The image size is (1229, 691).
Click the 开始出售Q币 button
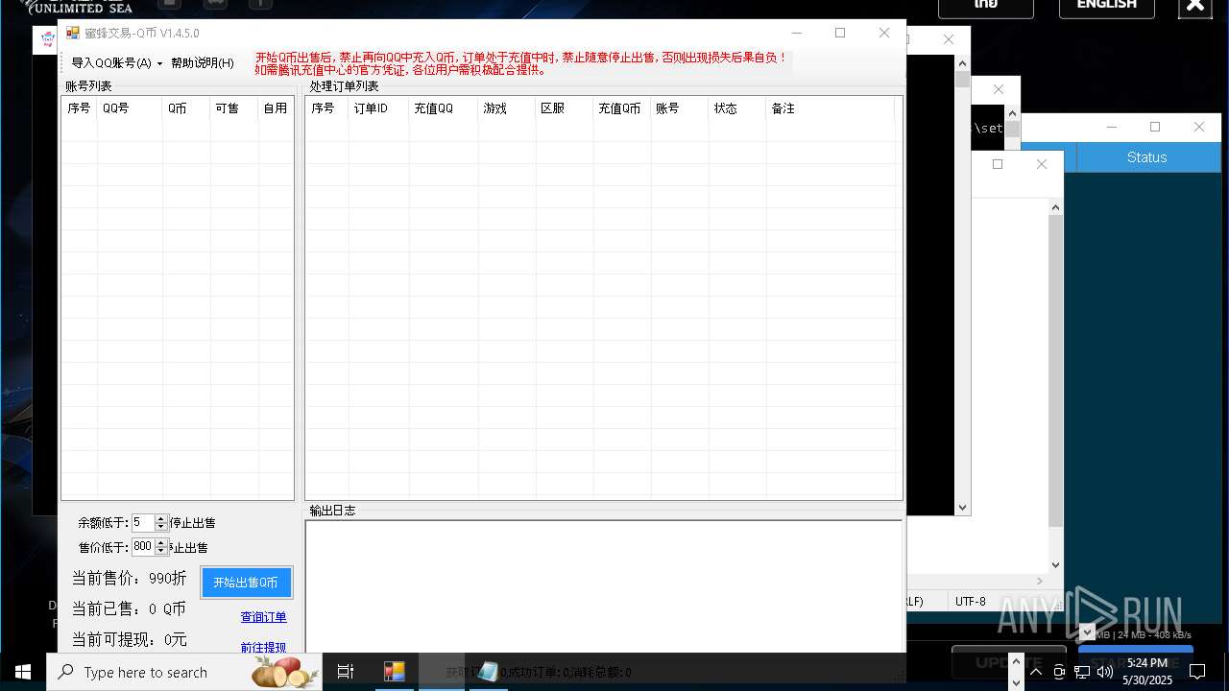[246, 583]
